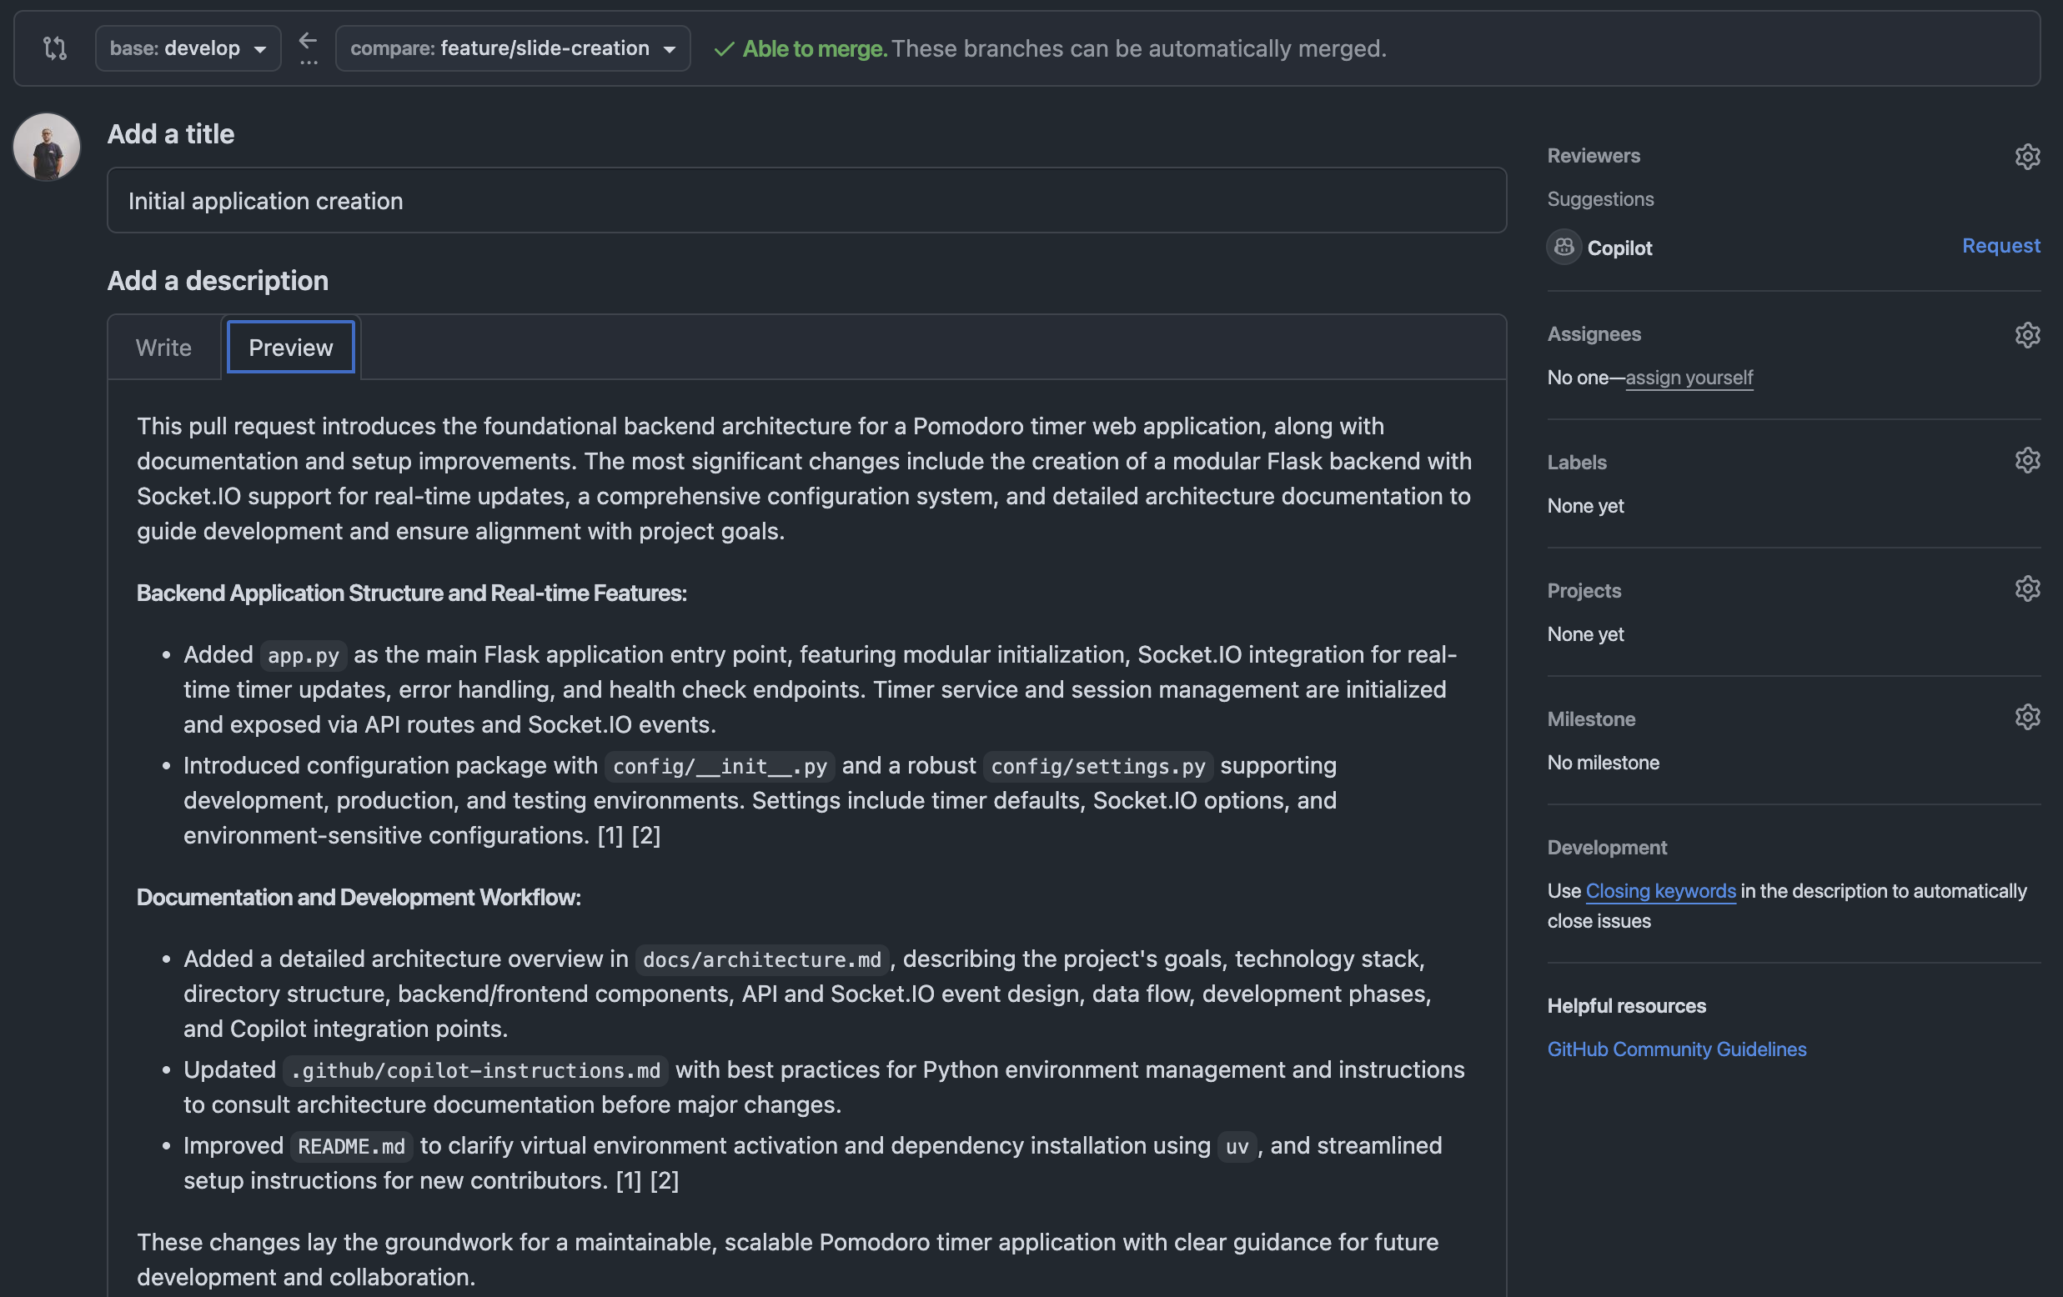Click the user profile avatar
2063x1297 pixels.
pos(48,148)
